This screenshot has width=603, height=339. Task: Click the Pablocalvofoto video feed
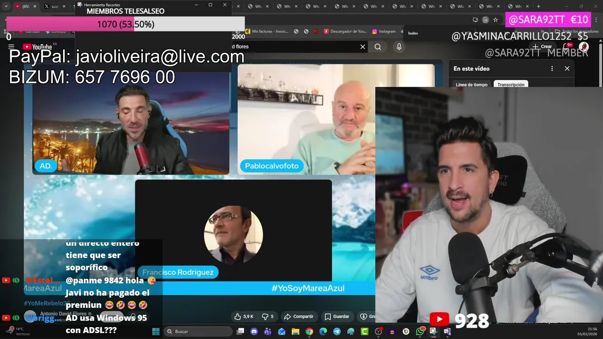[307, 119]
